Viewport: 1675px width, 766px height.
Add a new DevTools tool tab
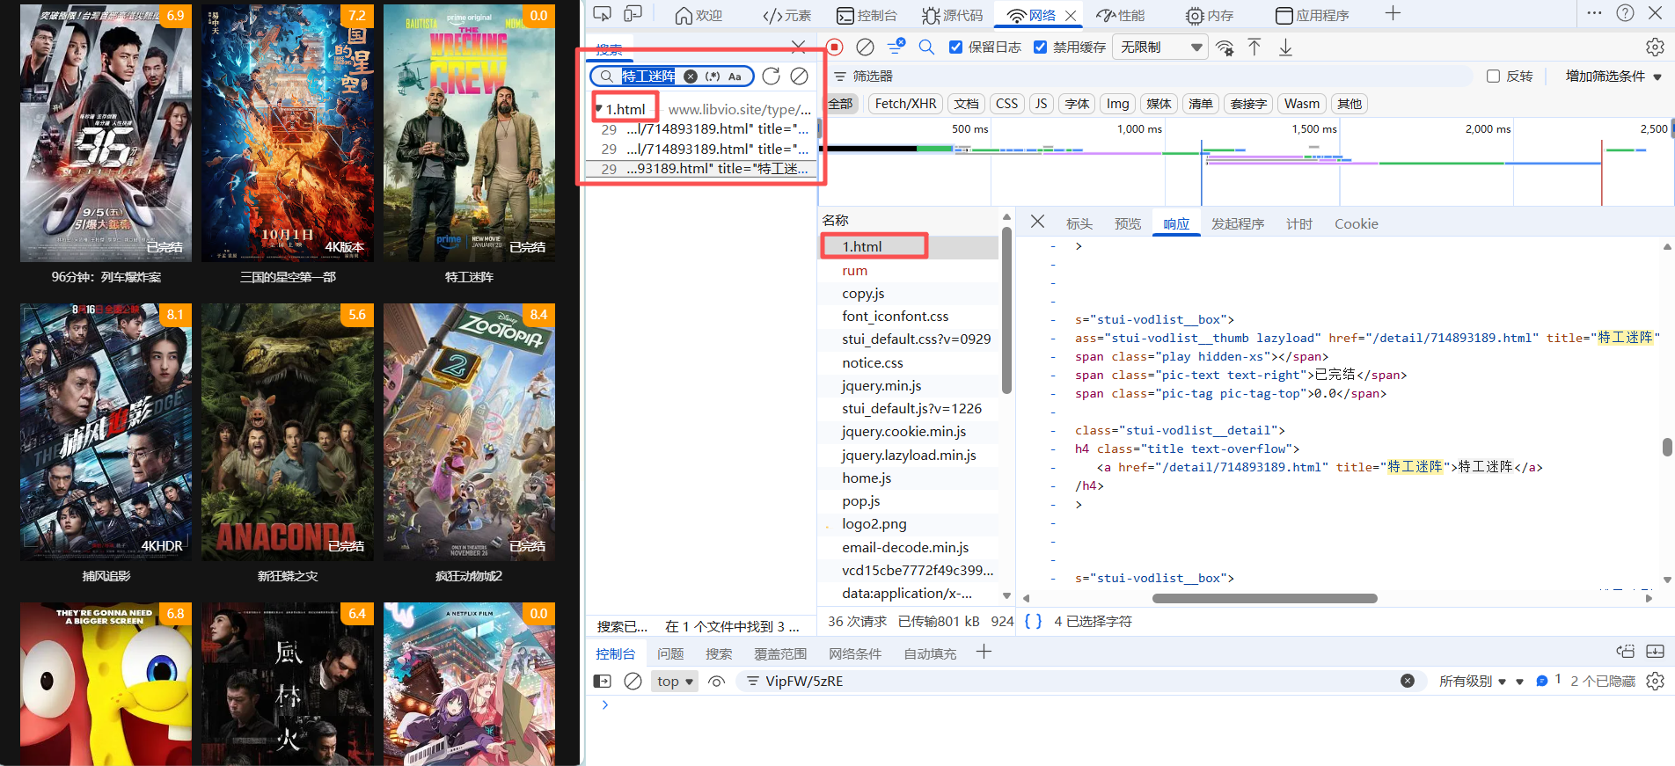(1393, 13)
